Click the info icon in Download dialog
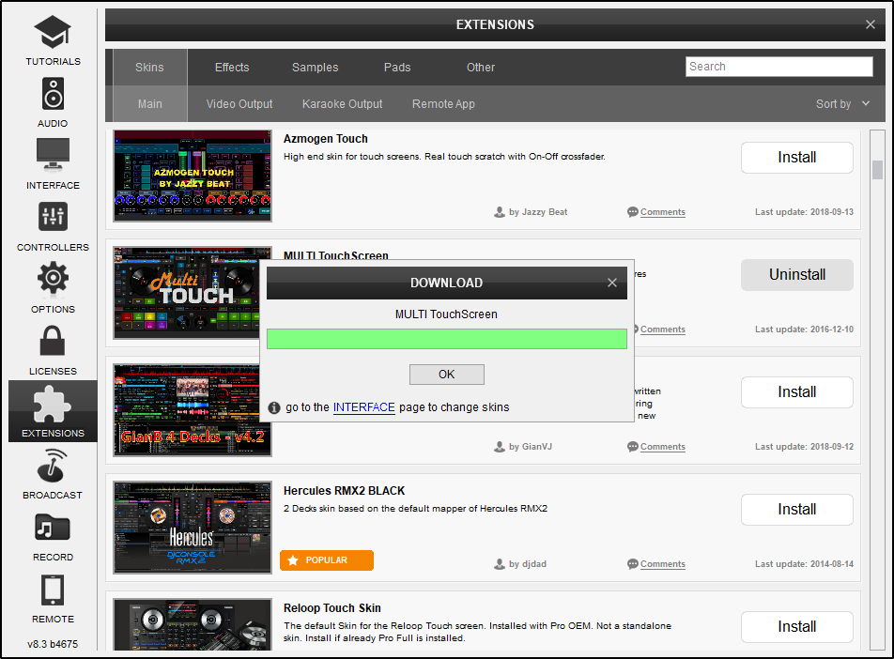894x659 pixels. coord(274,407)
